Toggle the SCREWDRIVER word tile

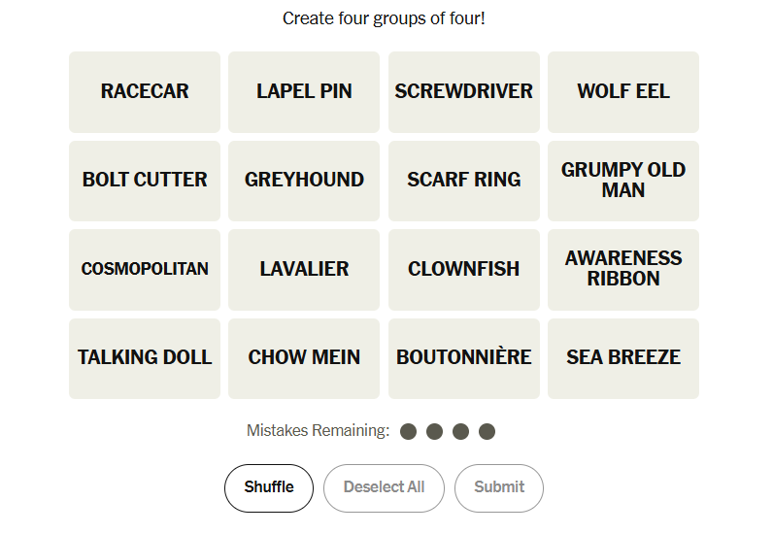[x=463, y=92]
